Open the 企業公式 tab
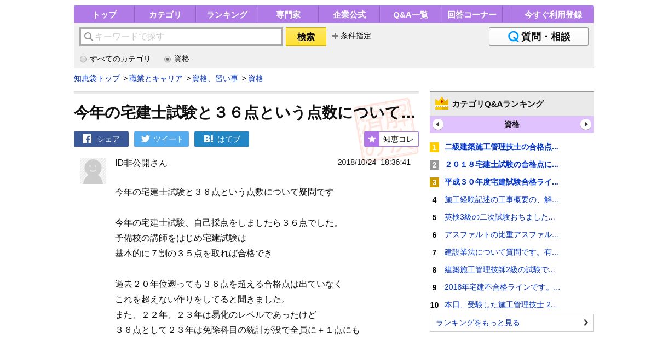 pyautogui.click(x=349, y=14)
